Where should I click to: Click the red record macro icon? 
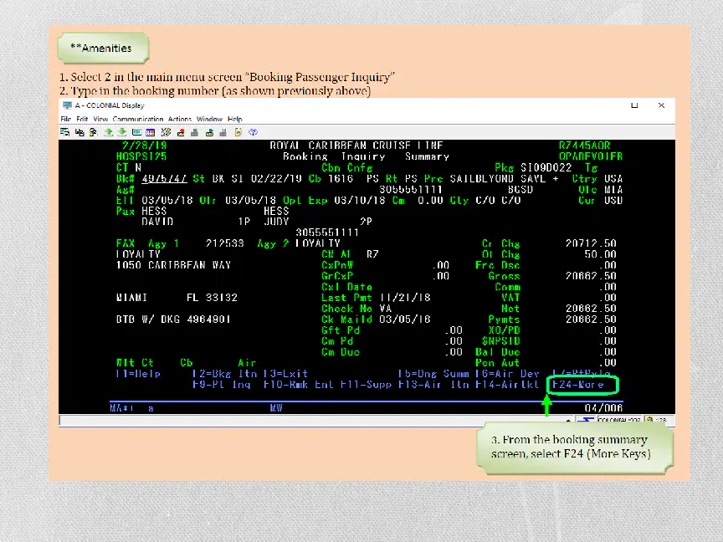click(181, 133)
